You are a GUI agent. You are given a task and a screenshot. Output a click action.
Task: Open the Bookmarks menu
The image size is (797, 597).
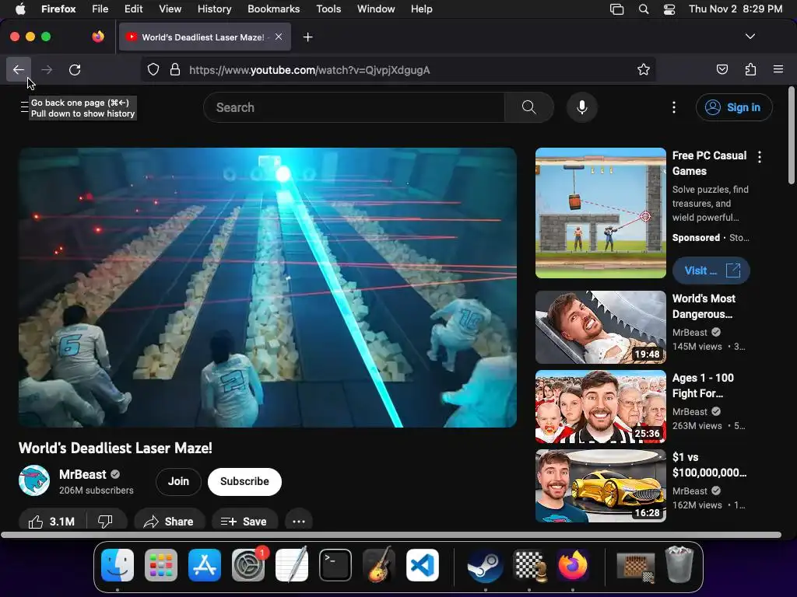tap(273, 9)
